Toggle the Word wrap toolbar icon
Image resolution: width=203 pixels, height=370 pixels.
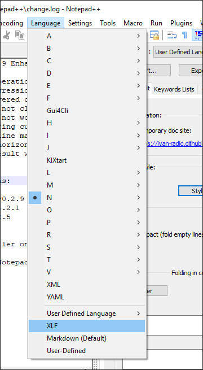point(172,35)
